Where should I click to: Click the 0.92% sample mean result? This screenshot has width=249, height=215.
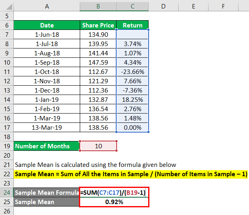point(114,202)
